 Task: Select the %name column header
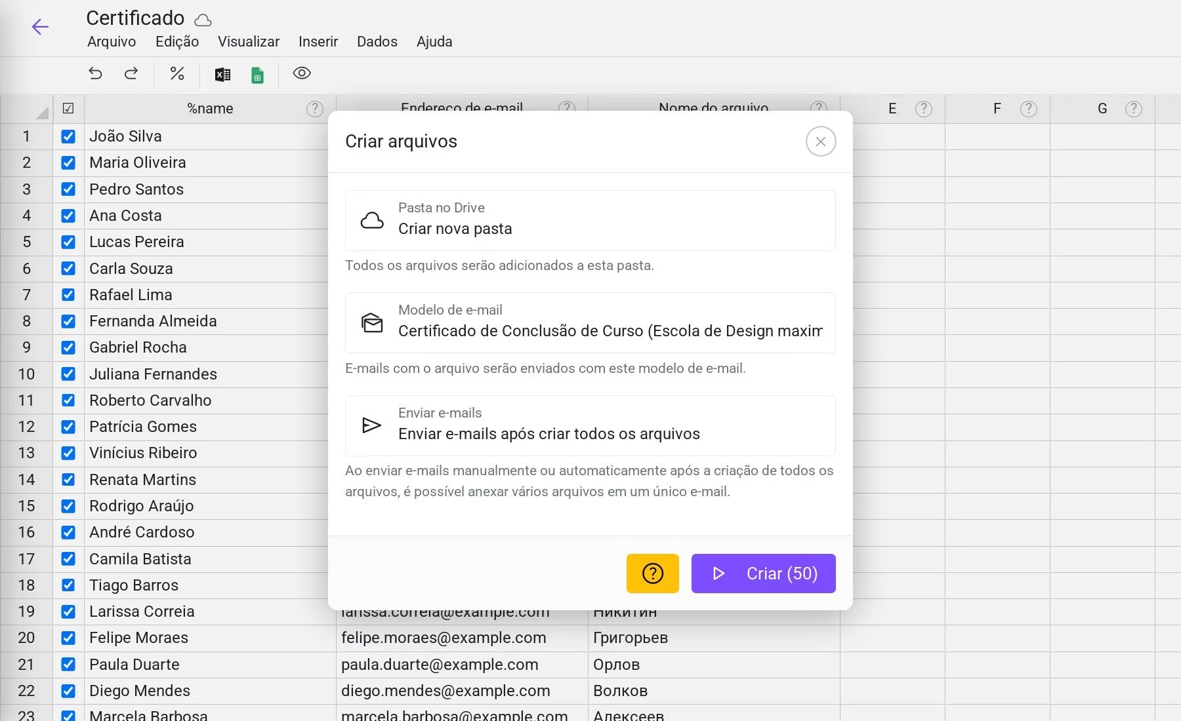210,109
